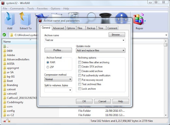Click the Cancel button
Viewport: 170px width, 125px height.
(x=102, y=101)
